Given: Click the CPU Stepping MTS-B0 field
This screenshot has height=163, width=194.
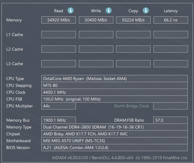Looking at the screenshot, I should [115, 85].
